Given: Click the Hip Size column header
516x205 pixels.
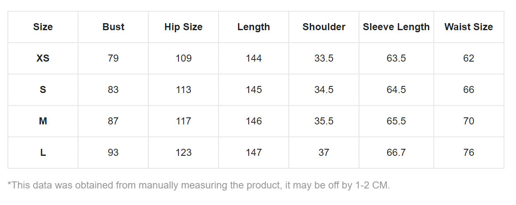Looking at the screenshot, I should (x=183, y=27).
